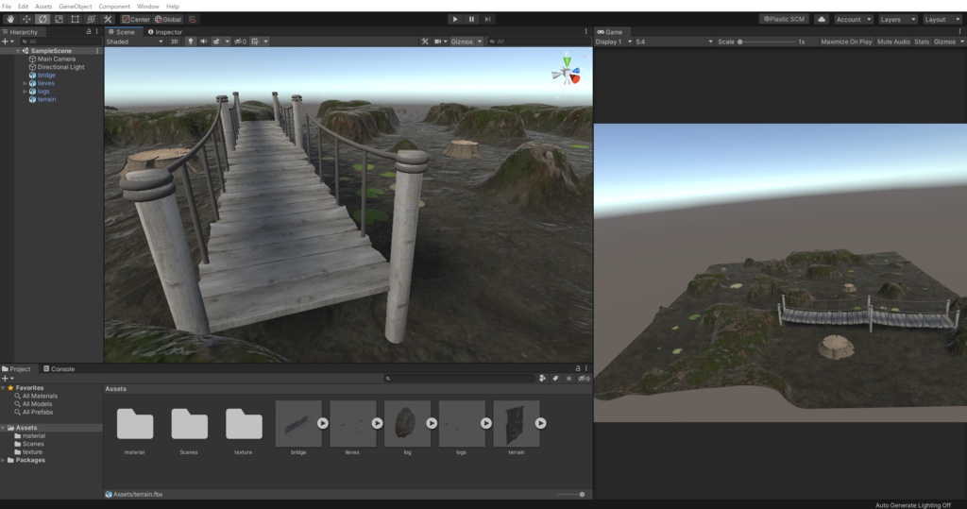The image size is (967, 509).
Task: Select the Scale tool
Action: coord(59,19)
